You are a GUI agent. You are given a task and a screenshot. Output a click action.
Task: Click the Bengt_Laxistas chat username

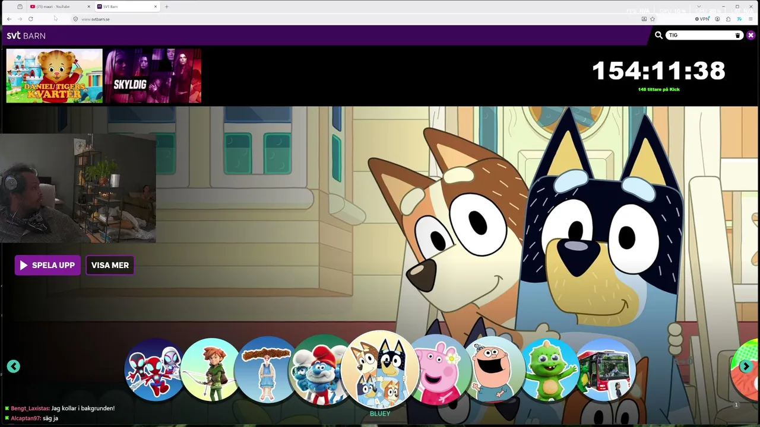(x=30, y=409)
